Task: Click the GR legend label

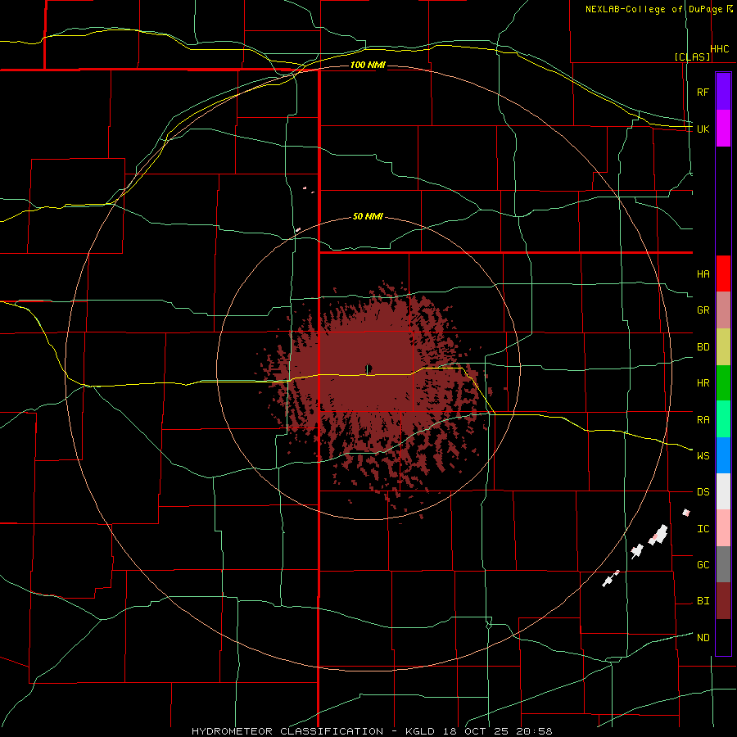Action: click(x=703, y=310)
